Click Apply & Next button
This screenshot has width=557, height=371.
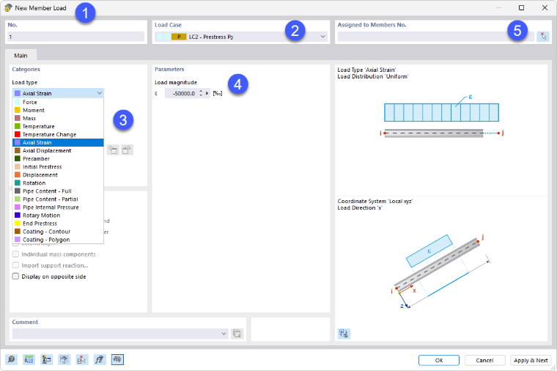(x=531, y=360)
